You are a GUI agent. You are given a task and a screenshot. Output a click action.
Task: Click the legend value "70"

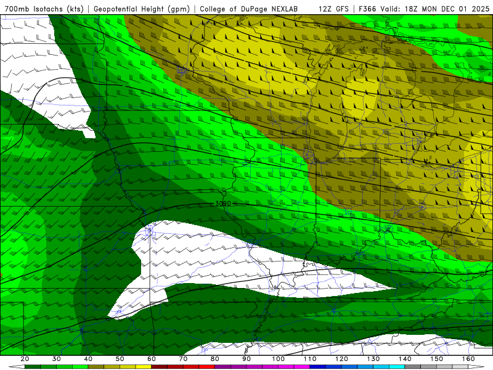[183, 359]
